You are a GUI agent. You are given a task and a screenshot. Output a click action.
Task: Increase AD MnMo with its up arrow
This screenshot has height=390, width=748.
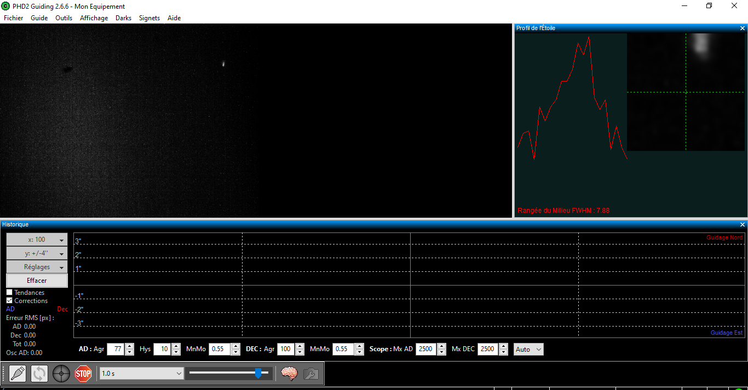pyautogui.click(x=235, y=346)
